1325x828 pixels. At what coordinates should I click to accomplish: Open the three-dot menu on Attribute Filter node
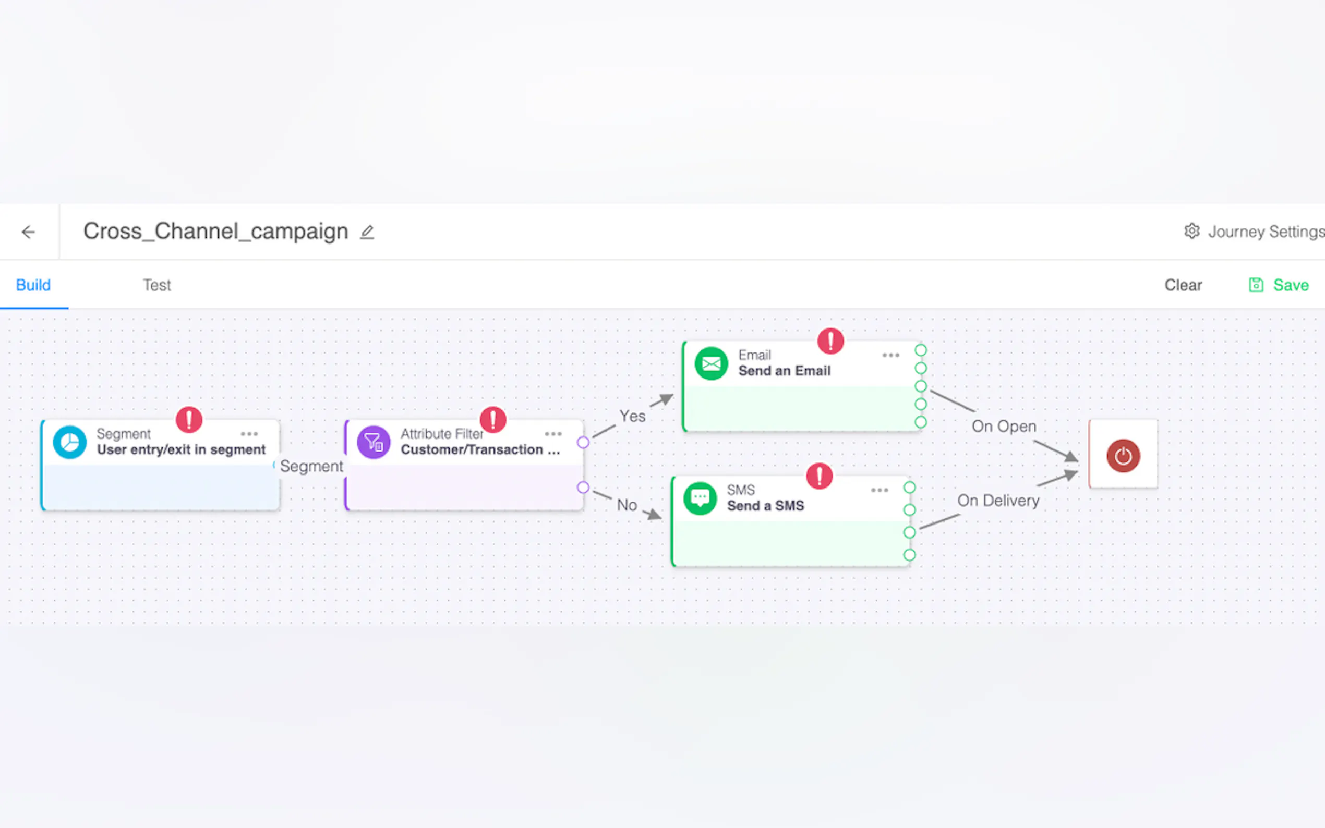[x=553, y=434]
